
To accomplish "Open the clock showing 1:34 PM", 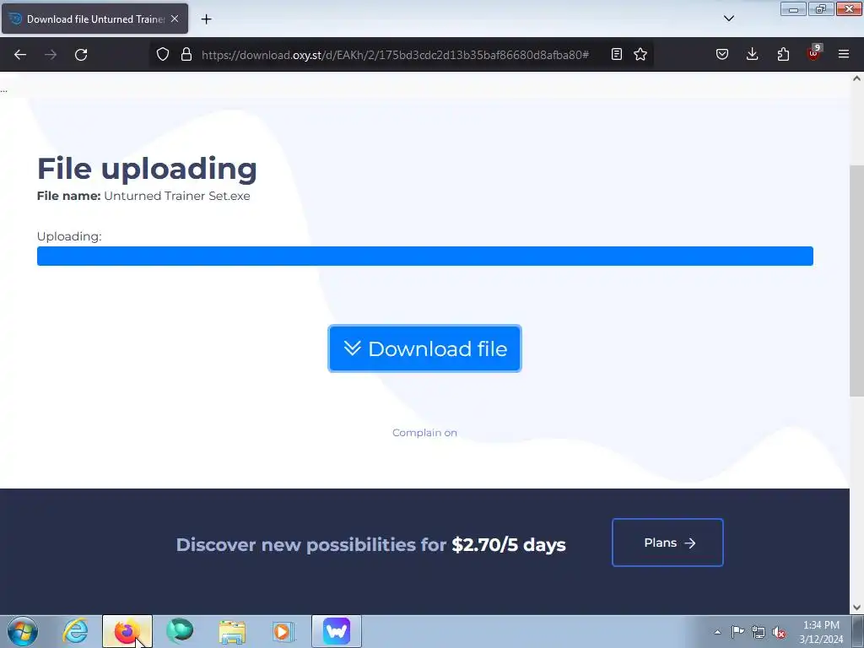I will (x=821, y=631).
